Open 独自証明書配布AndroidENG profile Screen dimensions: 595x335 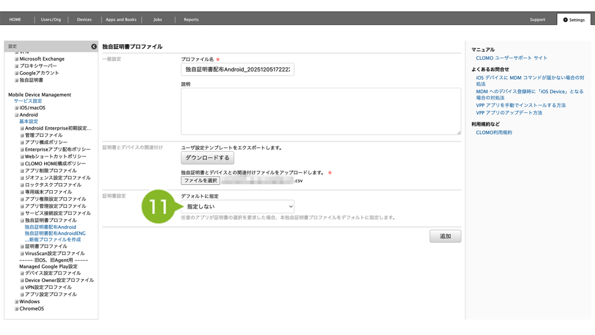point(55,233)
